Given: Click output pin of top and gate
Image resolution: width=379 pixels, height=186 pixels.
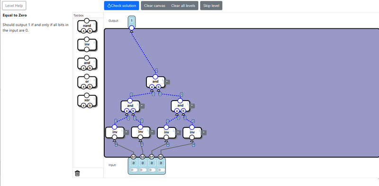Looking at the screenshot, I should 155,76.
